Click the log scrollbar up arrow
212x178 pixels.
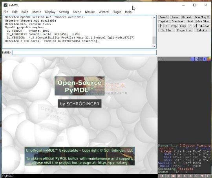(154, 18)
